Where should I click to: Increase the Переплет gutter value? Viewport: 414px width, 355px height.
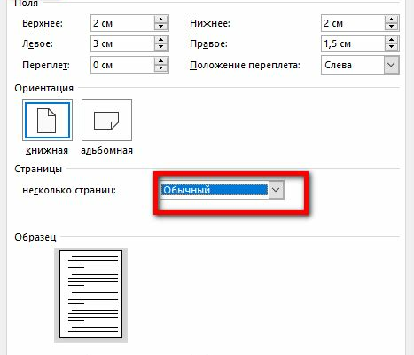(x=160, y=61)
